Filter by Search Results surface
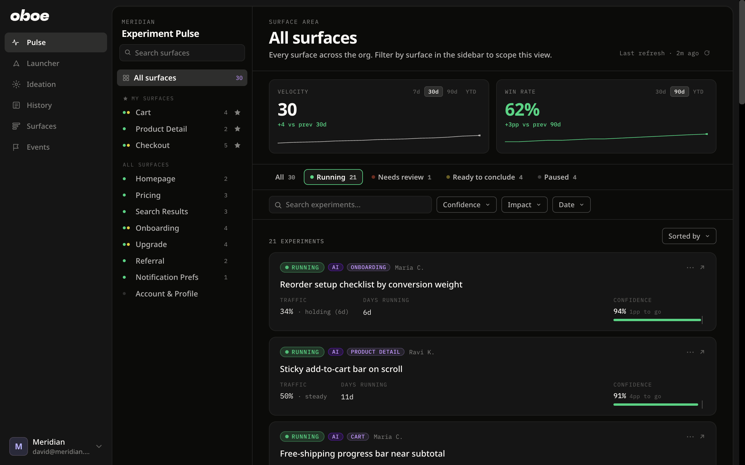Screen dimensions: 745x465 [x=182, y=212]
